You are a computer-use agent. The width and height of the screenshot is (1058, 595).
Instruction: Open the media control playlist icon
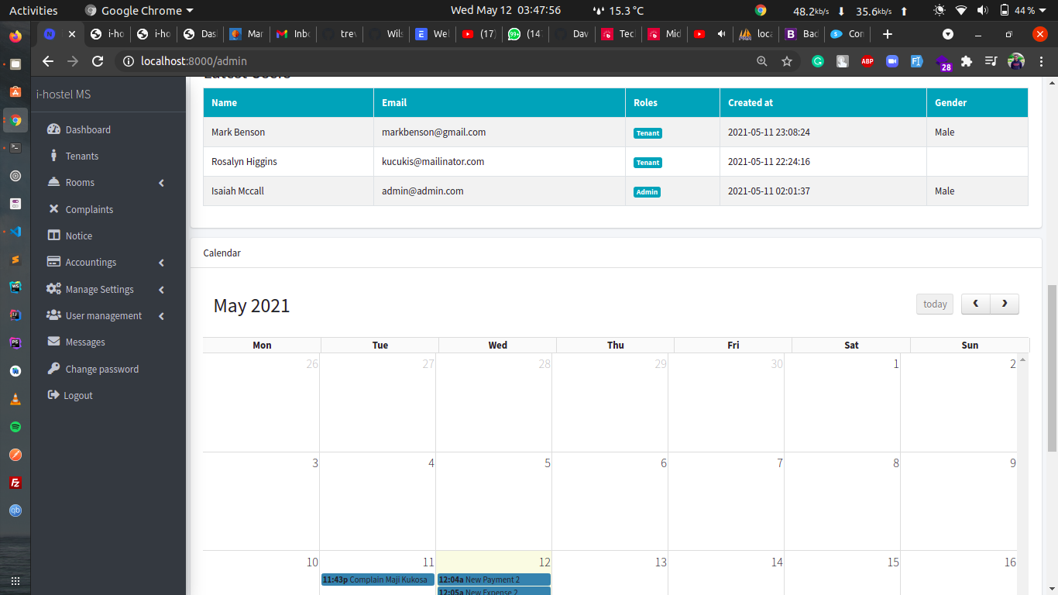(991, 61)
